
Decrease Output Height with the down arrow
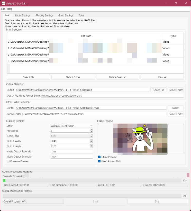click(x=91, y=147)
